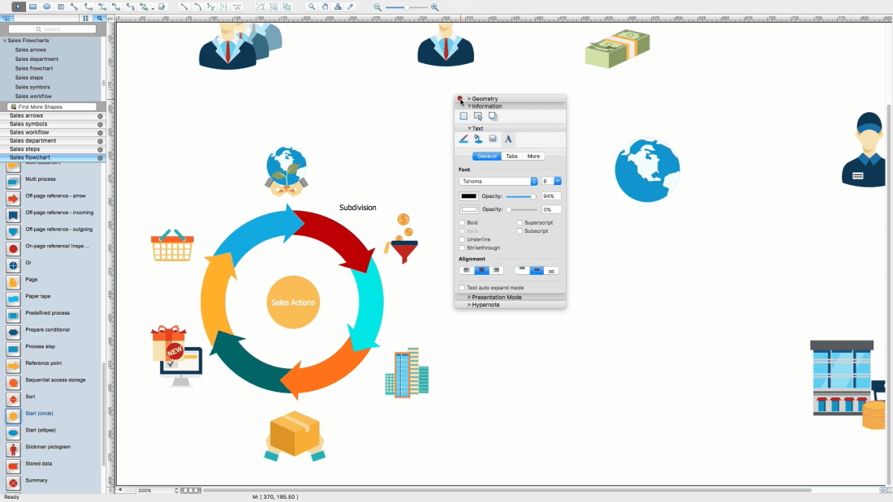Pick the Stickman pictogram shape

coord(13,449)
